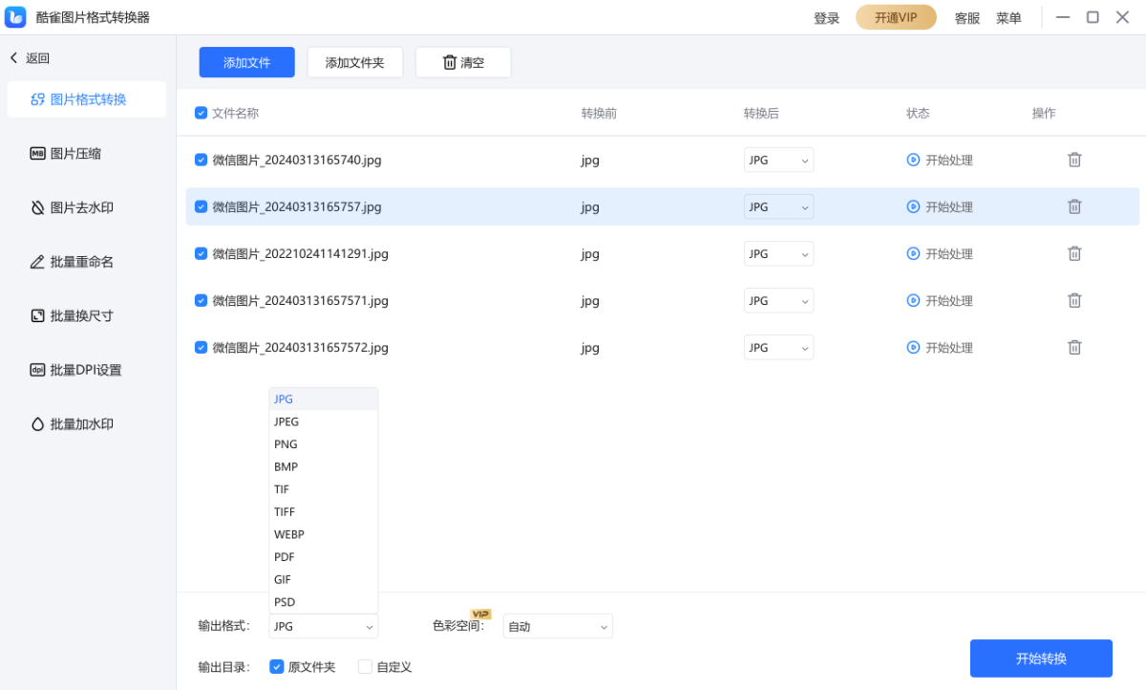The width and height of the screenshot is (1146, 690).
Task: Open format dropdown for 微信图片_20240313165740.jpg
Action: (x=778, y=160)
